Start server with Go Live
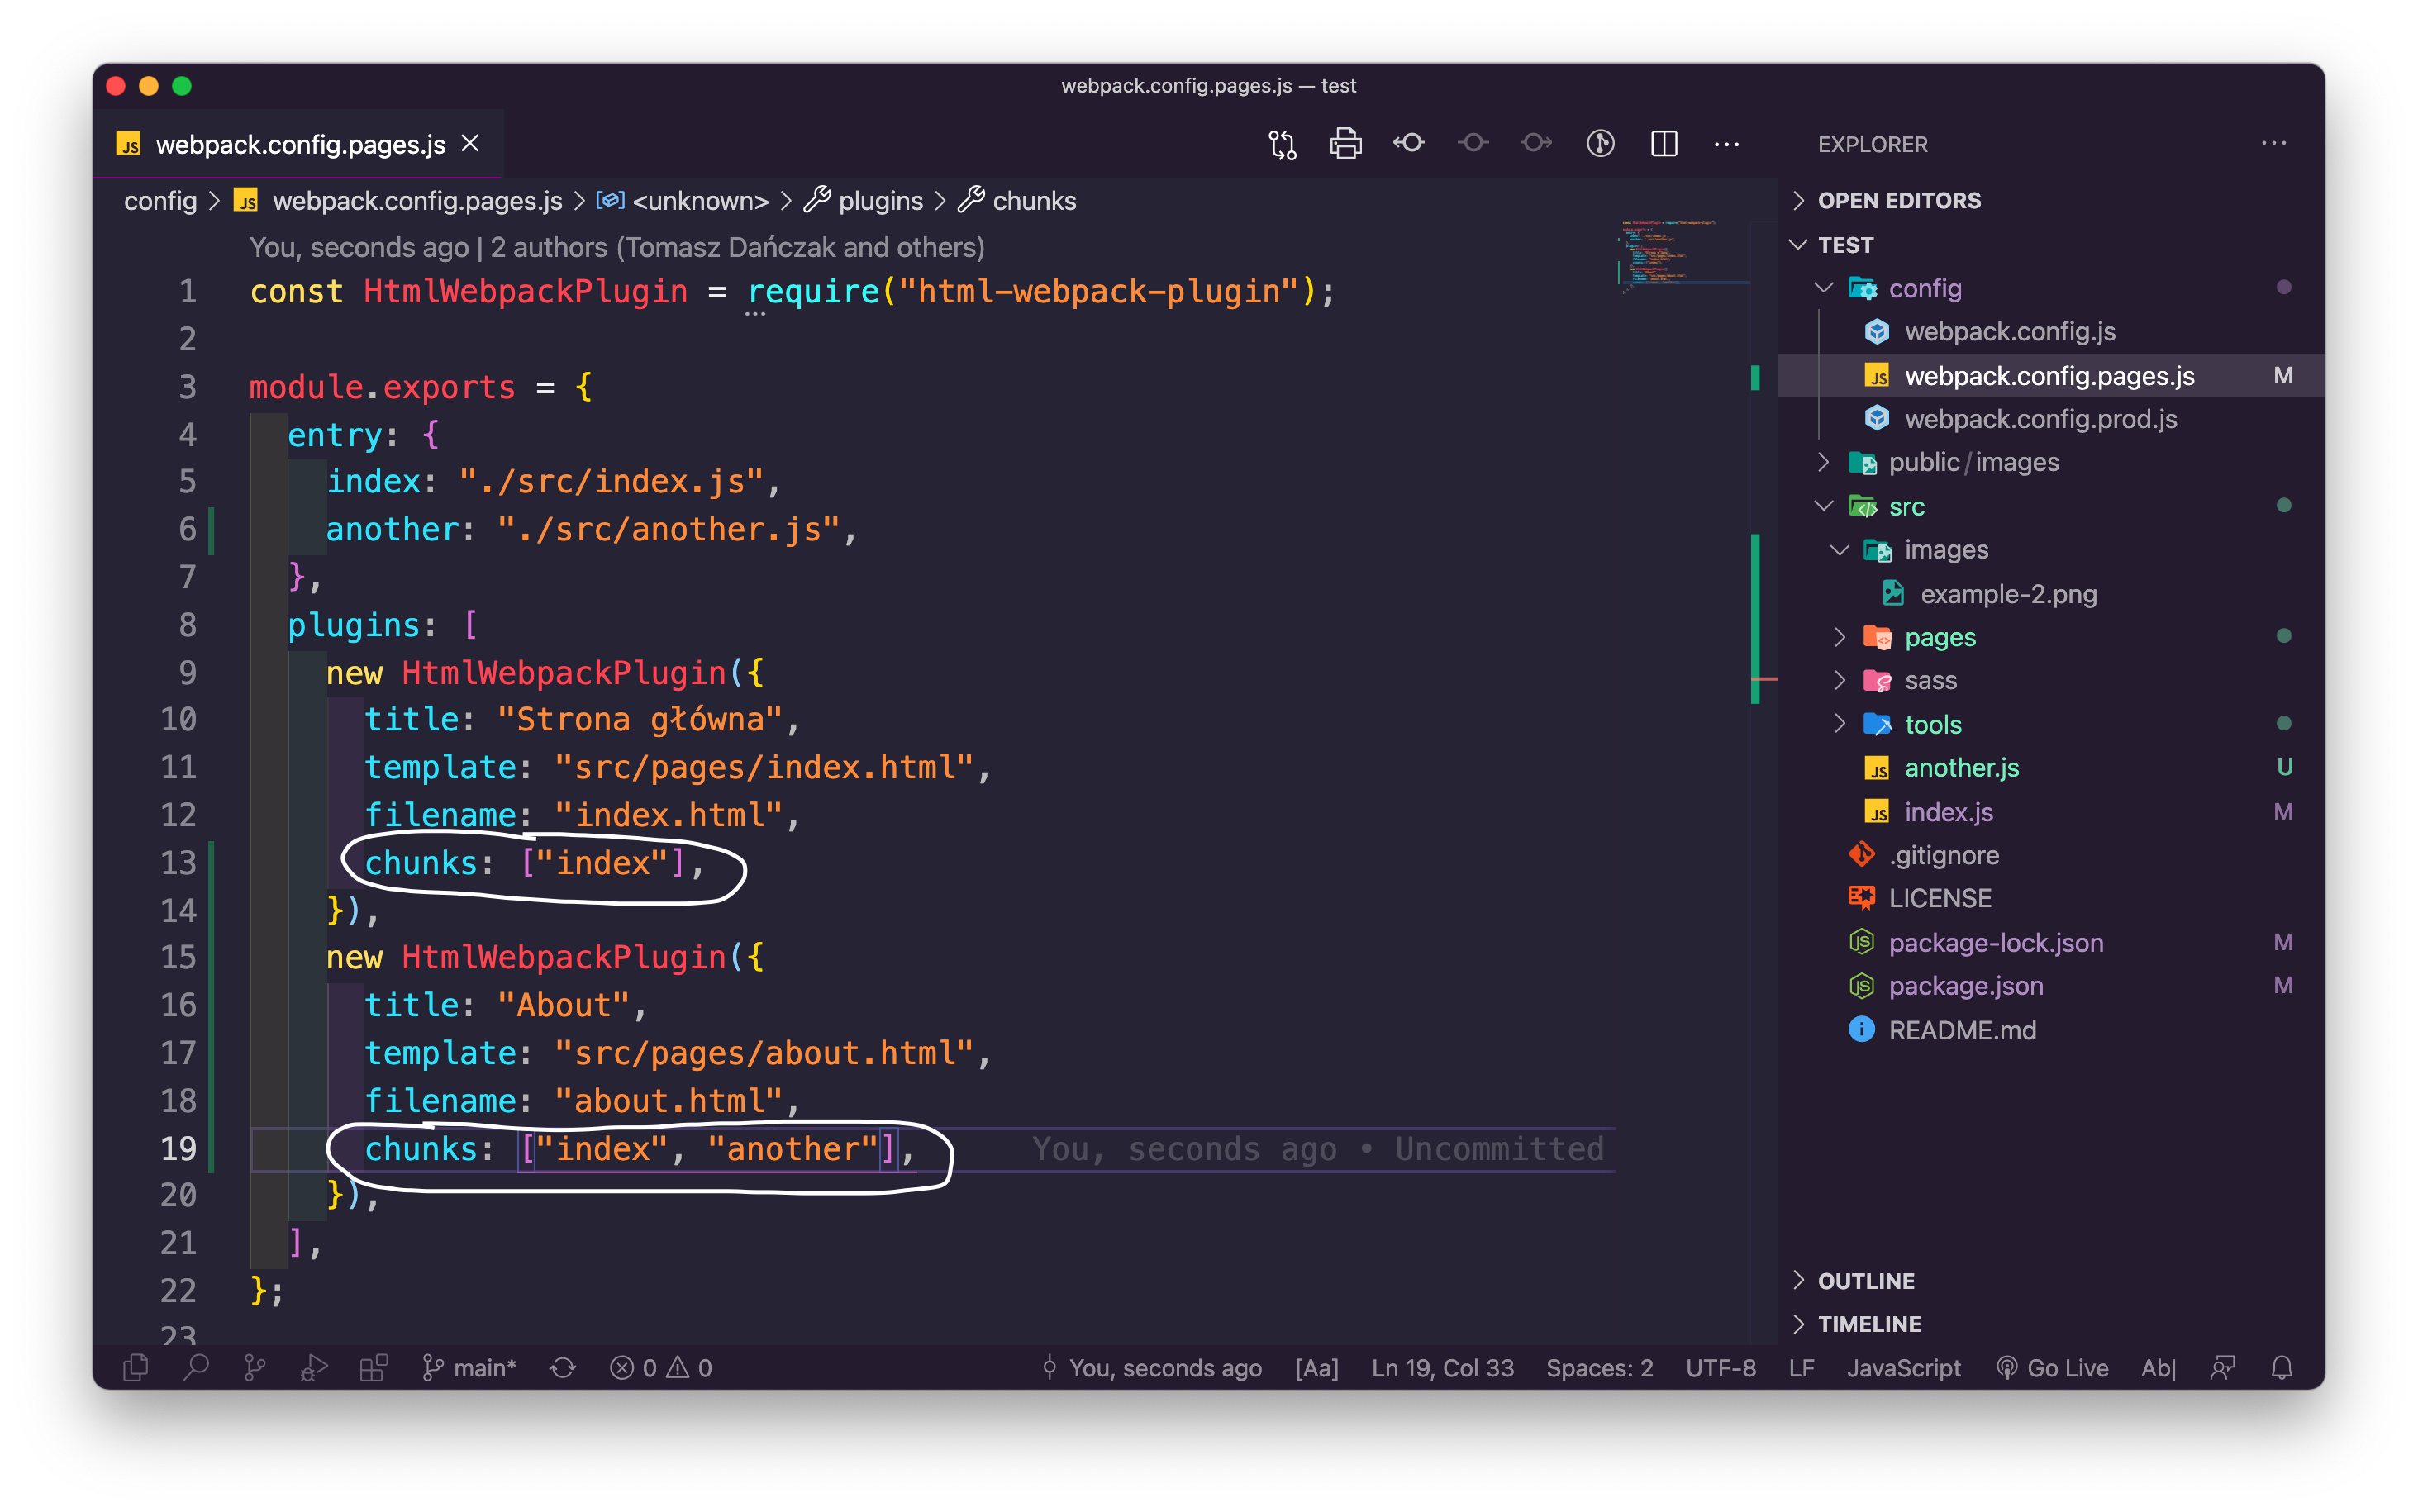 click(x=2052, y=1367)
